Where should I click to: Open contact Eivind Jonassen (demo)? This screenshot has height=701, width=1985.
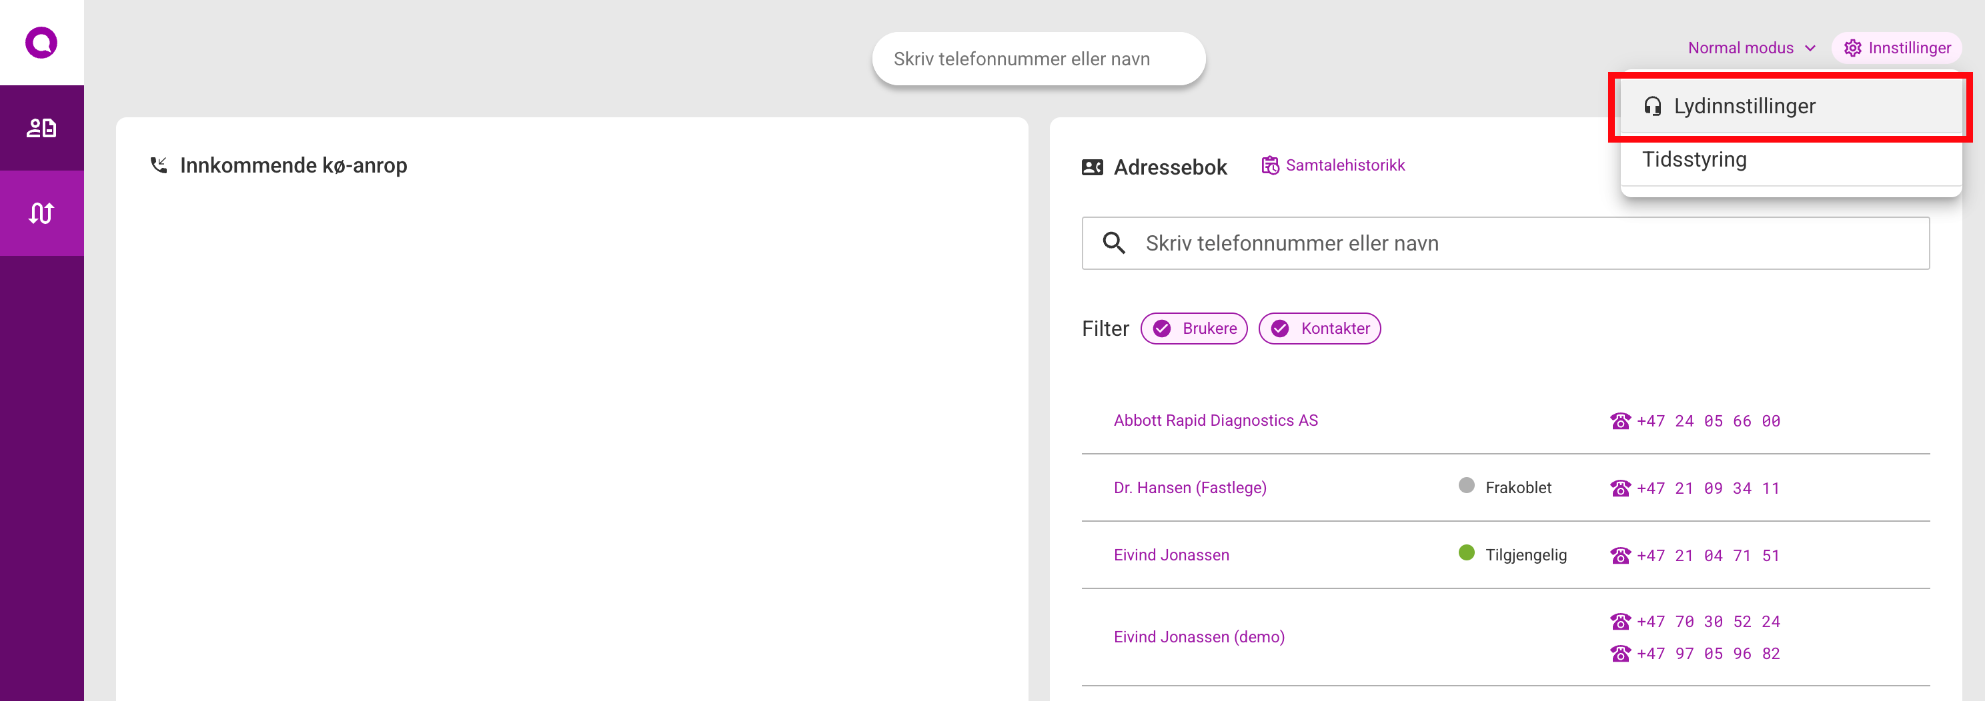1198,637
